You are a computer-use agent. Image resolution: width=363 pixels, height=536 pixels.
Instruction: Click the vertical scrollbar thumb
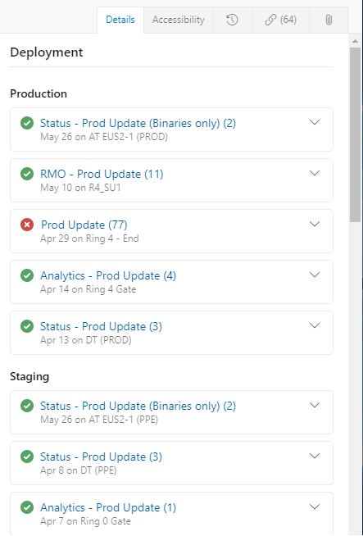[355, 135]
